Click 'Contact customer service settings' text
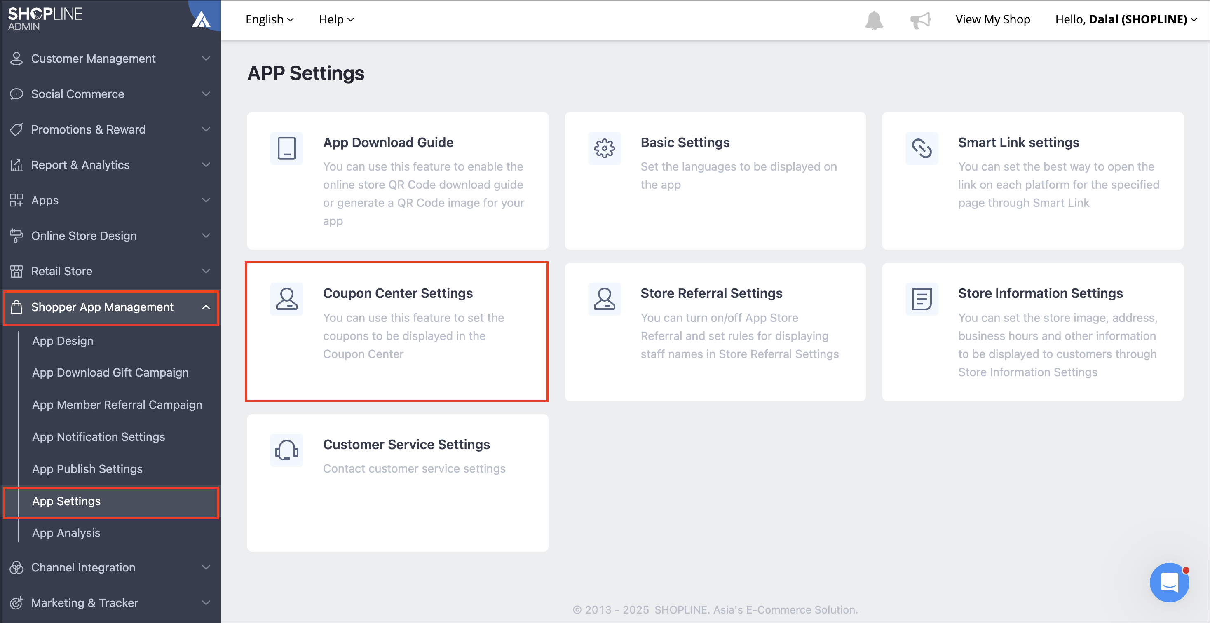Image resolution: width=1210 pixels, height=623 pixels. tap(414, 468)
